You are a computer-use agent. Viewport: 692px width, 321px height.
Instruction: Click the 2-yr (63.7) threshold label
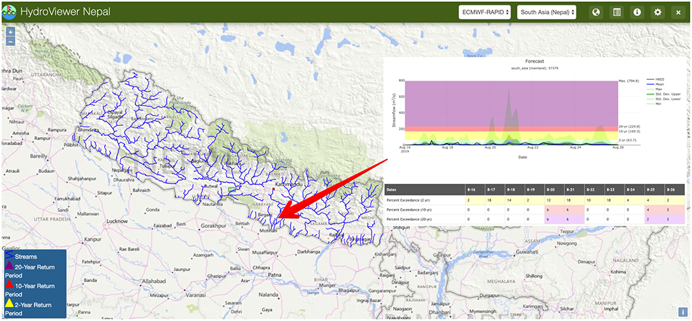[x=628, y=140]
